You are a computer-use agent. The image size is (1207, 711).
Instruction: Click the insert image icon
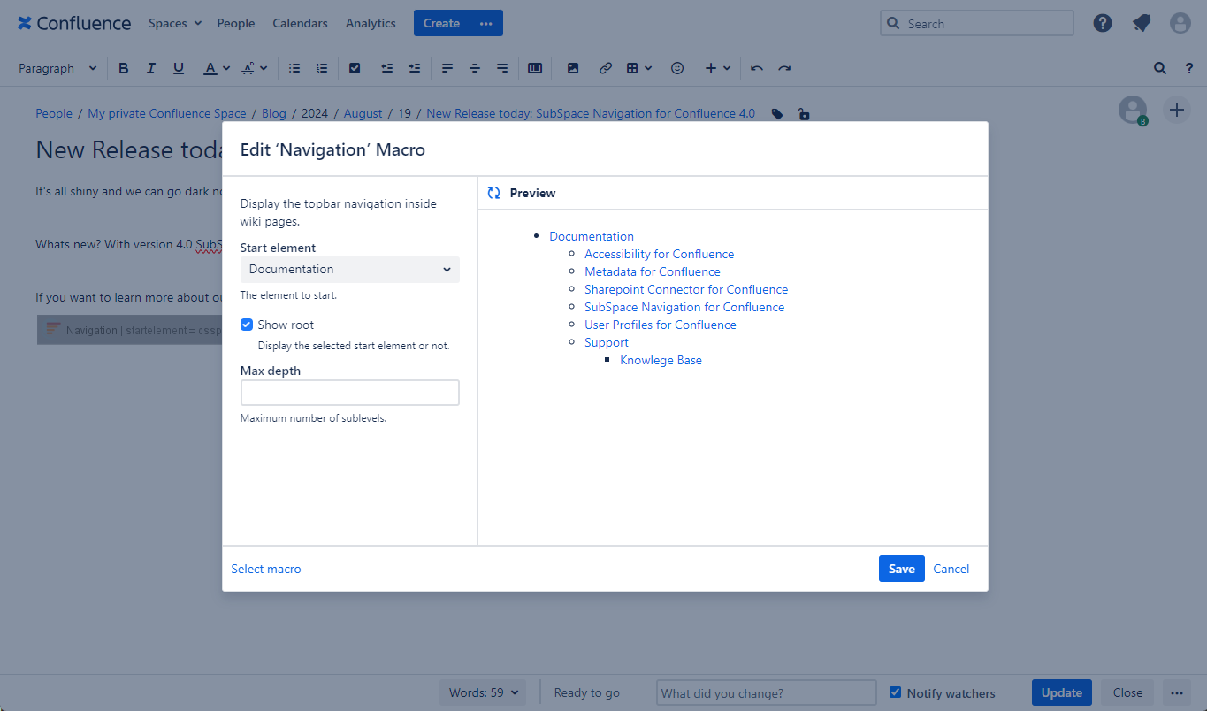573,68
